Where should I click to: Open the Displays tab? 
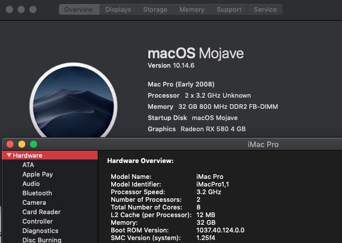tap(118, 9)
